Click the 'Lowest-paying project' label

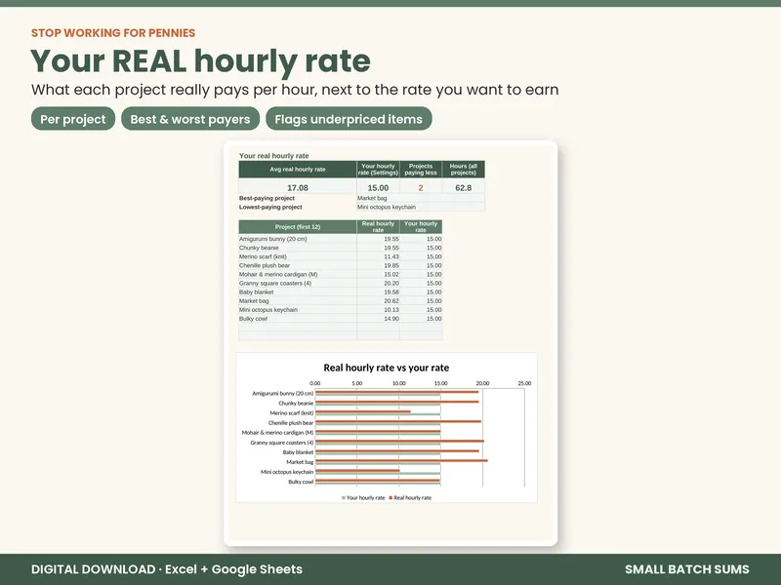coord(270,207)
